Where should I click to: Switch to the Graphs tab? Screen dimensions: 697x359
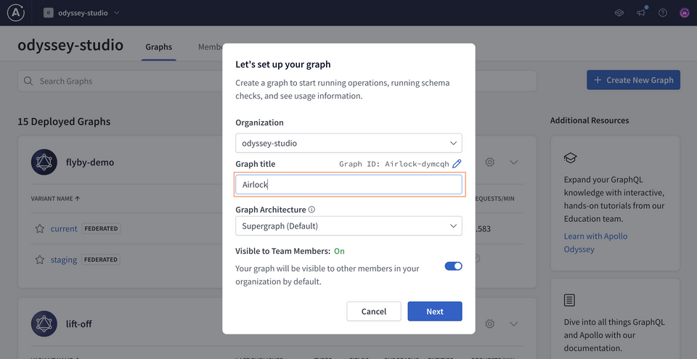pyautogui.click(x=159, y=47)
